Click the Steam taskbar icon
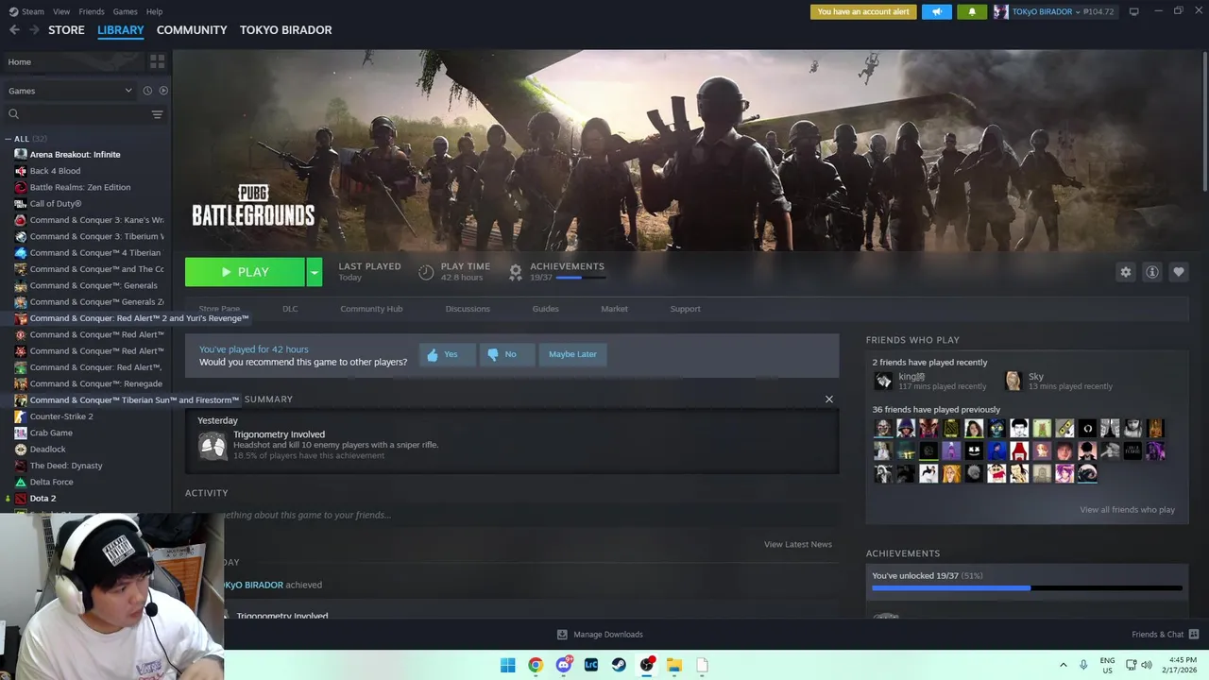 click(x=619, y=665)
